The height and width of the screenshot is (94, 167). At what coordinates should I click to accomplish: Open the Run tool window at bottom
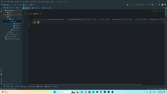point(17,86)
